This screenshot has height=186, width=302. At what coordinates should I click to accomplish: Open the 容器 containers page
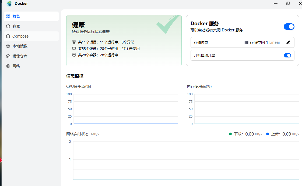point(31,26)
